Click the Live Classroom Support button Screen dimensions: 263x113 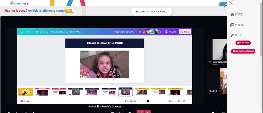coord(243,51)
